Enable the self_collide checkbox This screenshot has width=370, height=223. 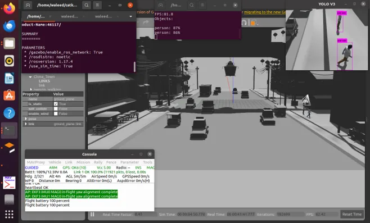coord(56,109)
